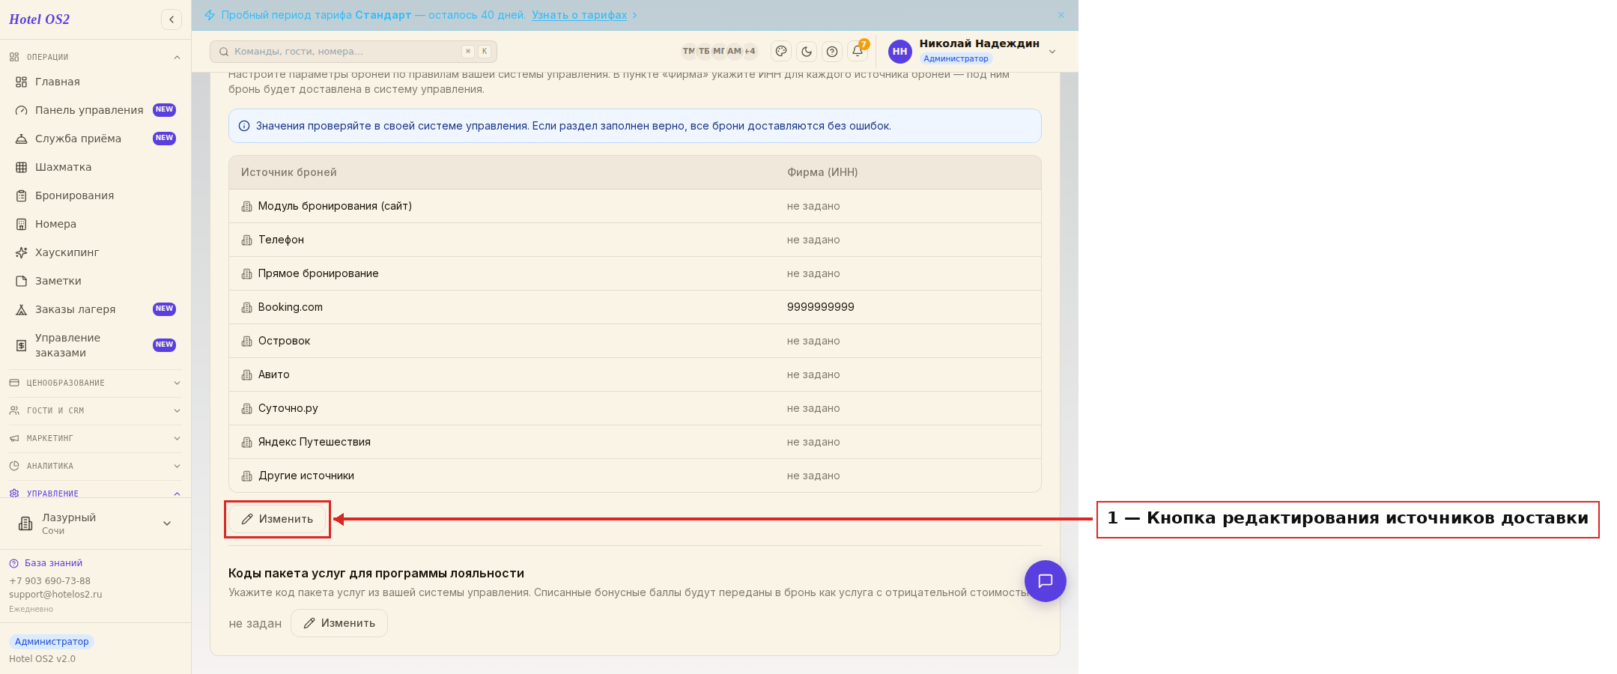This screenshot has width=1617, height=674.
Task: Expand the Ценообразование section
Action: (95, 383)
